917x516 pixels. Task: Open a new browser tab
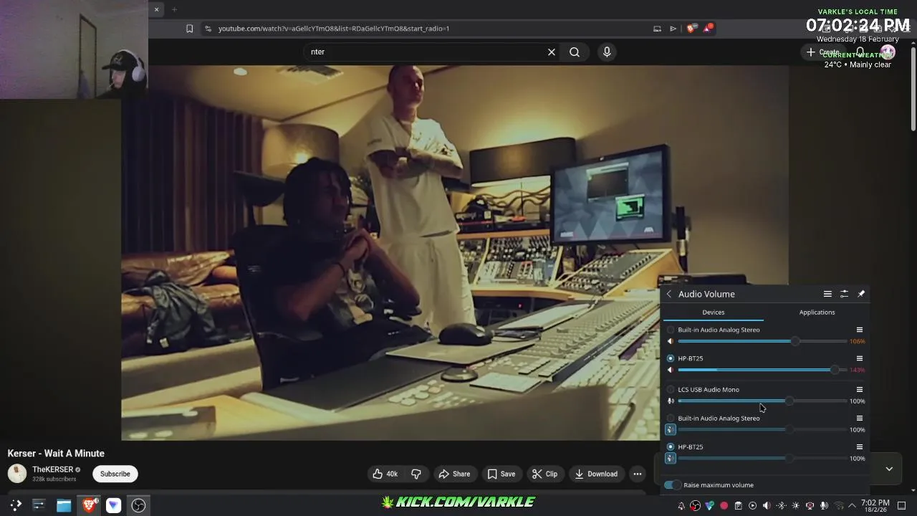pyautogui.click(x=174, y=9)
